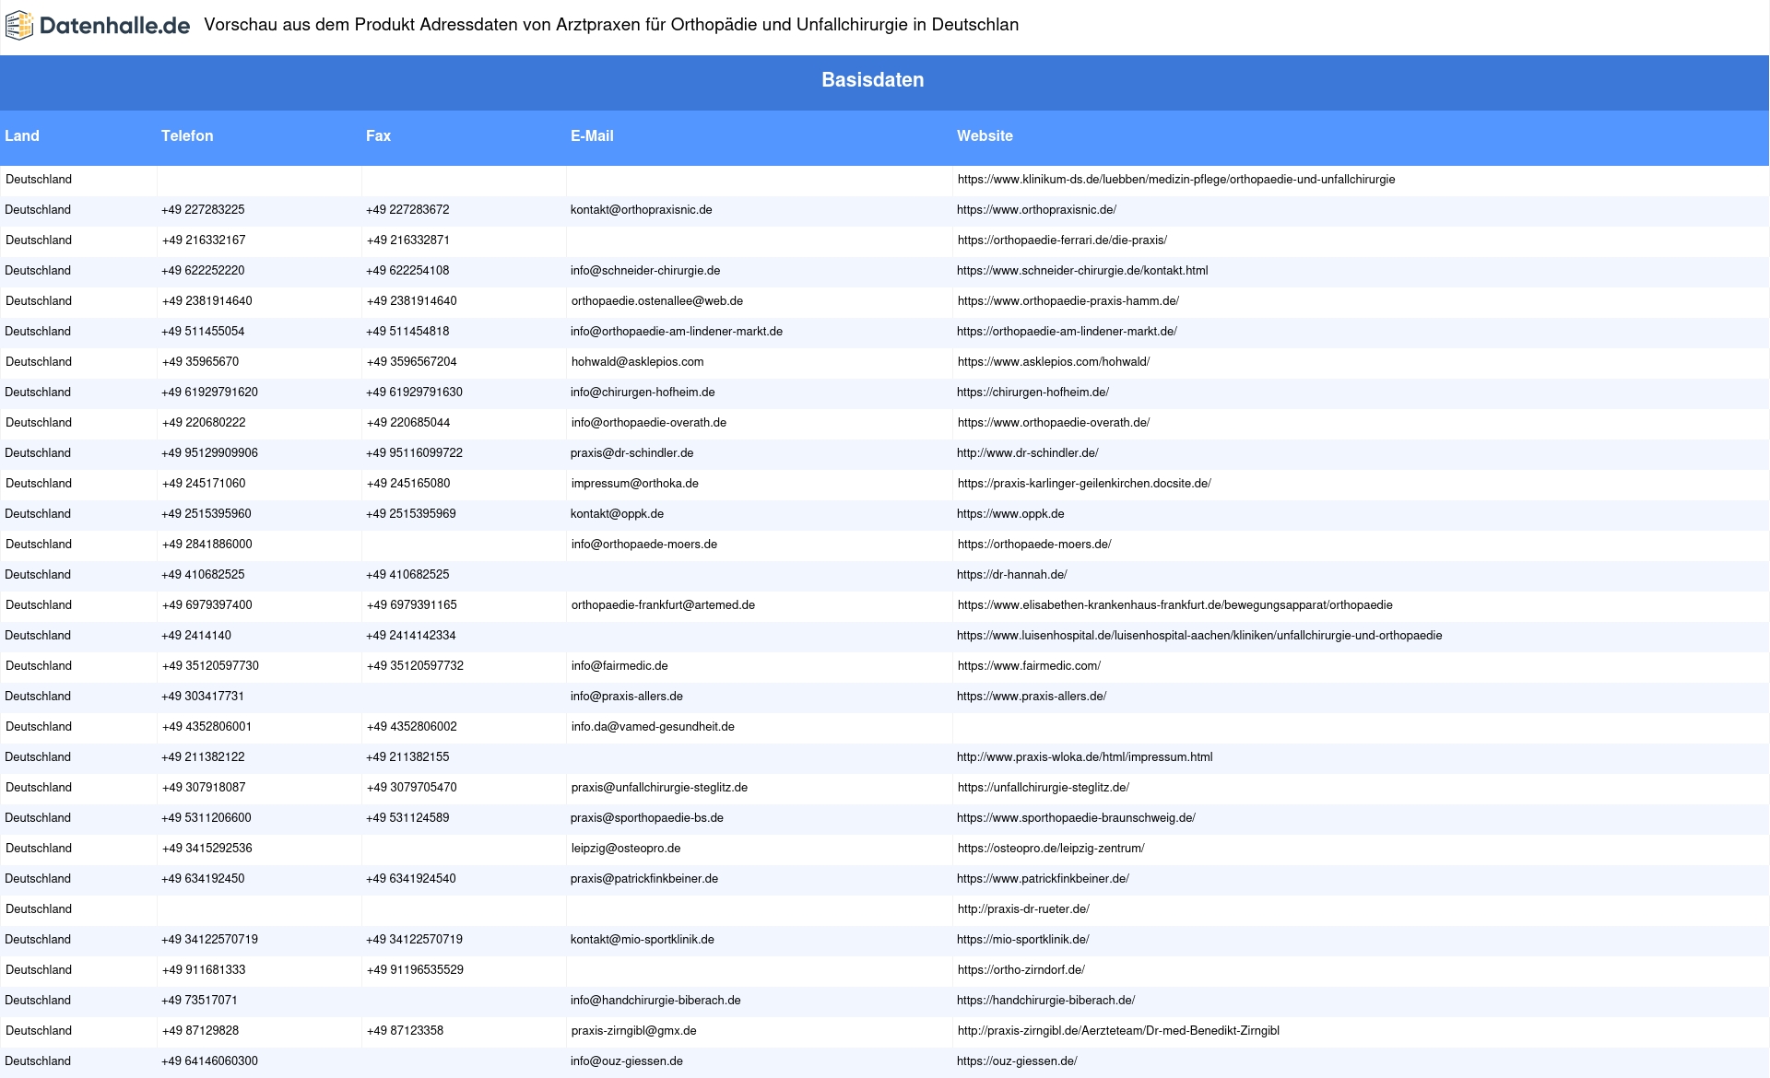Open the orthopaedie-praxis-hamm.de link

point(1068,301)
